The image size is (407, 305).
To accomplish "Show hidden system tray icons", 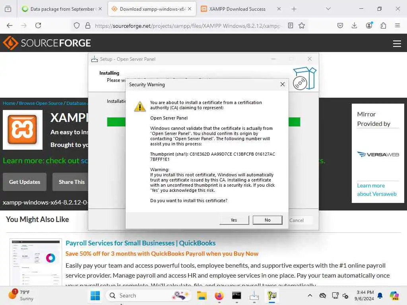I will [x=310, y=295].
